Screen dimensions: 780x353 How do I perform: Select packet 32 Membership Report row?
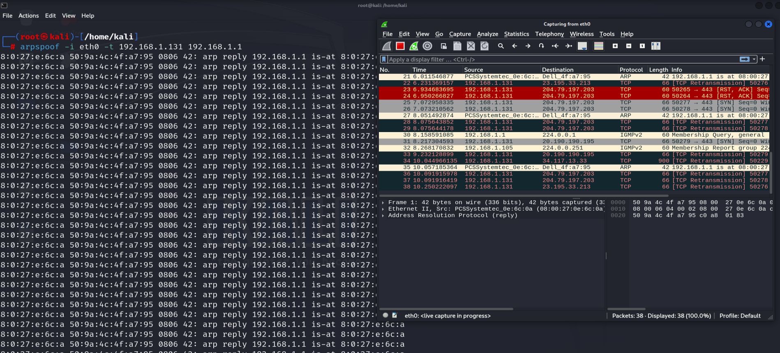[x=574, y=148]
